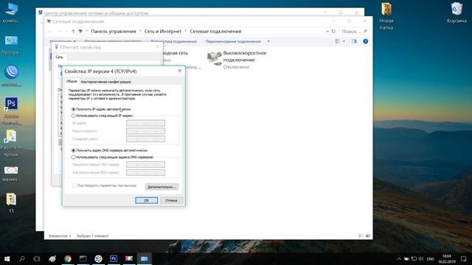Confirm IPv4 settings with OK button
Screen dimensions: 472x265
[x=146, y=200]
